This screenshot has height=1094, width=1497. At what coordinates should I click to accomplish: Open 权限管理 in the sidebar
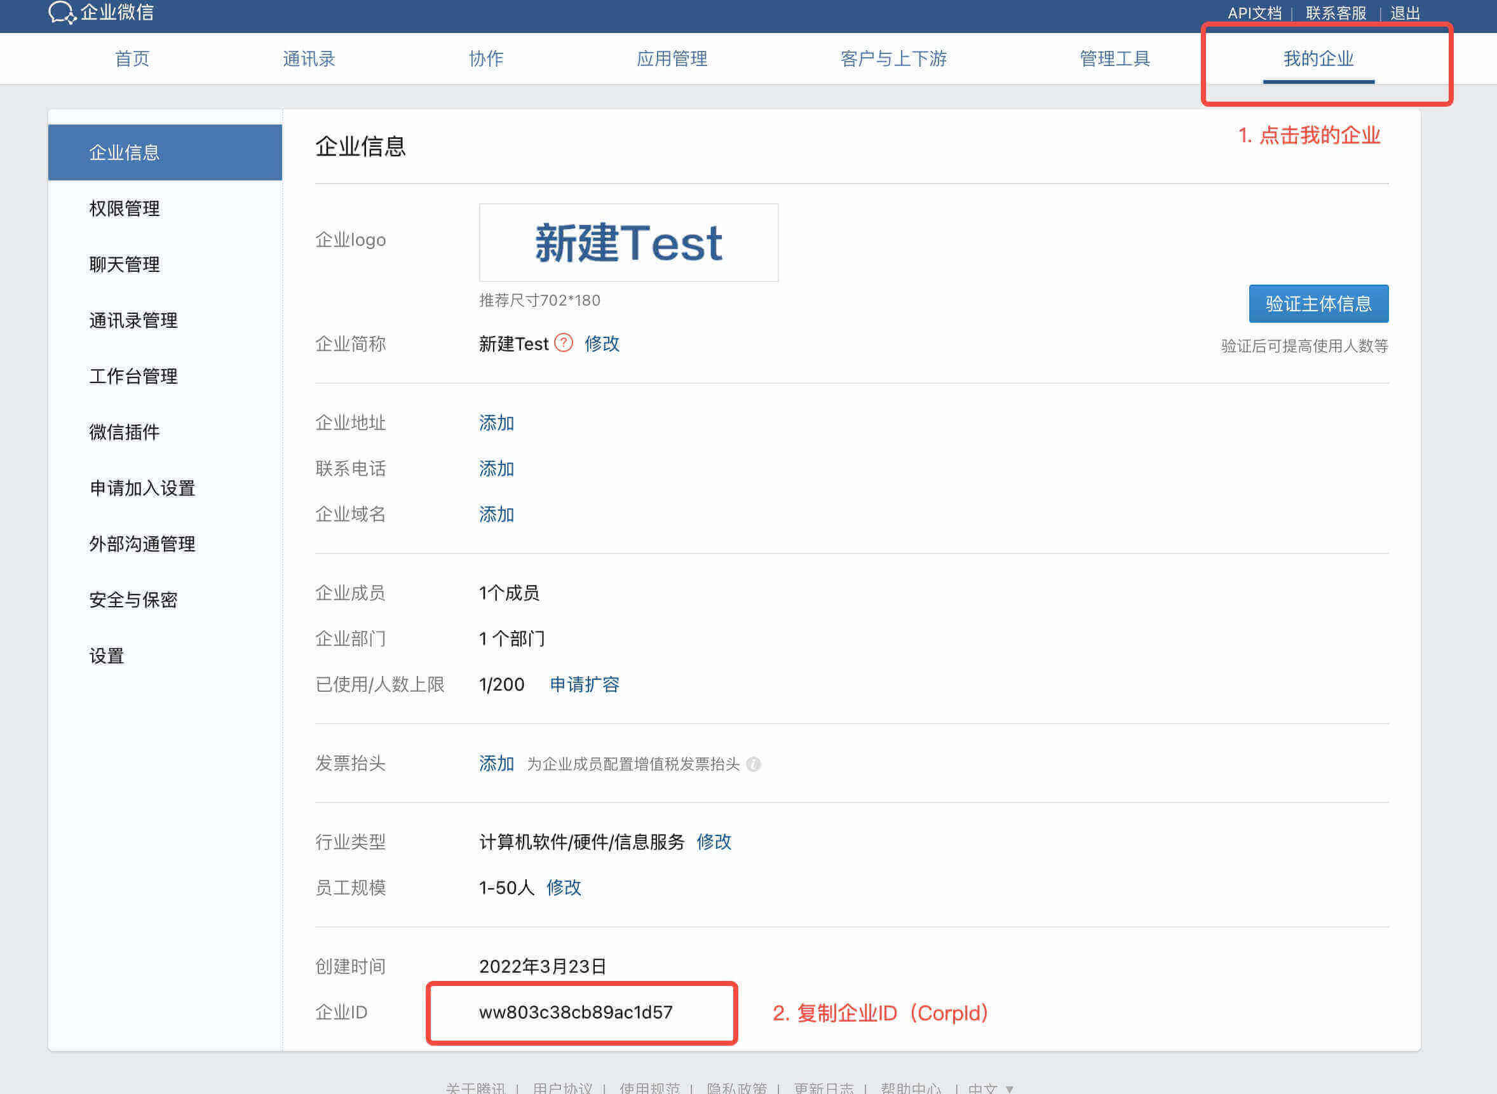(x=125, y=208)
